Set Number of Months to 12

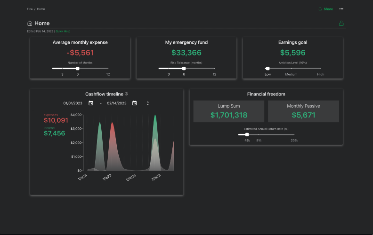(108, 69)
